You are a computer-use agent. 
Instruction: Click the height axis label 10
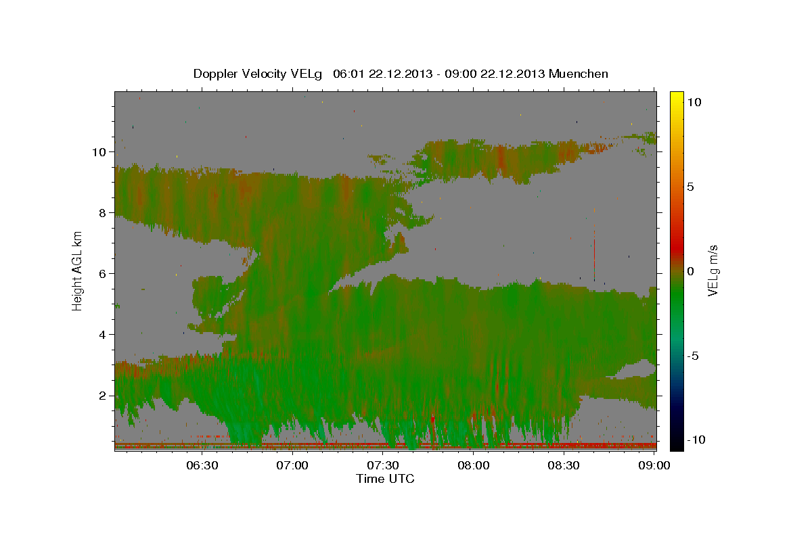[x=100, y=151]
